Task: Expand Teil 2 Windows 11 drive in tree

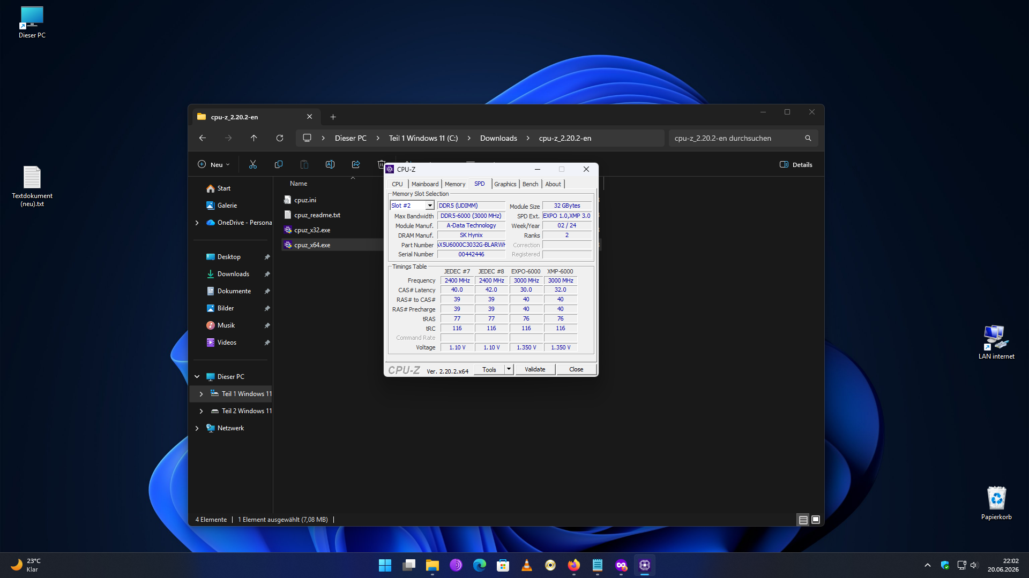Action: click(x=202, y=411)
